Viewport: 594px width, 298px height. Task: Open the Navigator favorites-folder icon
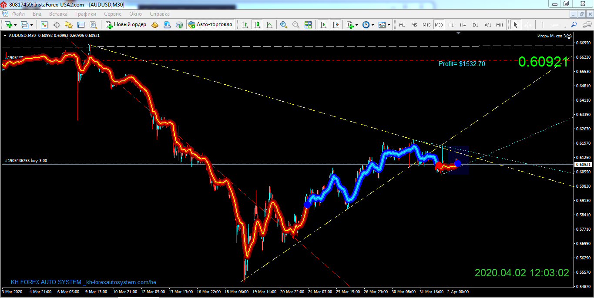click(69, 25)
